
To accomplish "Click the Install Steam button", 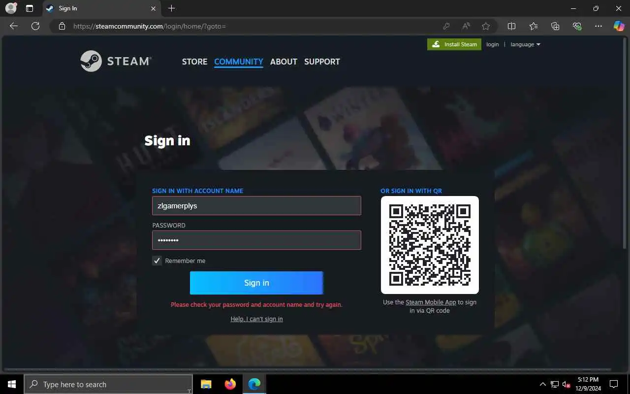I will [454, 44].
